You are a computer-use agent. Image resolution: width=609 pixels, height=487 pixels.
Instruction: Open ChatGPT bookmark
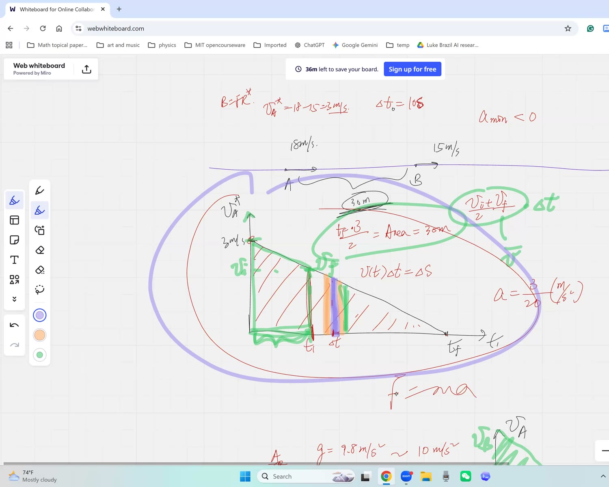310,45
